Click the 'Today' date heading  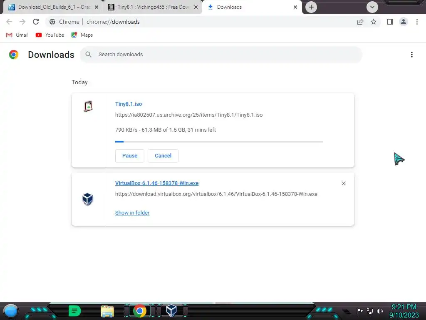tap(79, 82)
